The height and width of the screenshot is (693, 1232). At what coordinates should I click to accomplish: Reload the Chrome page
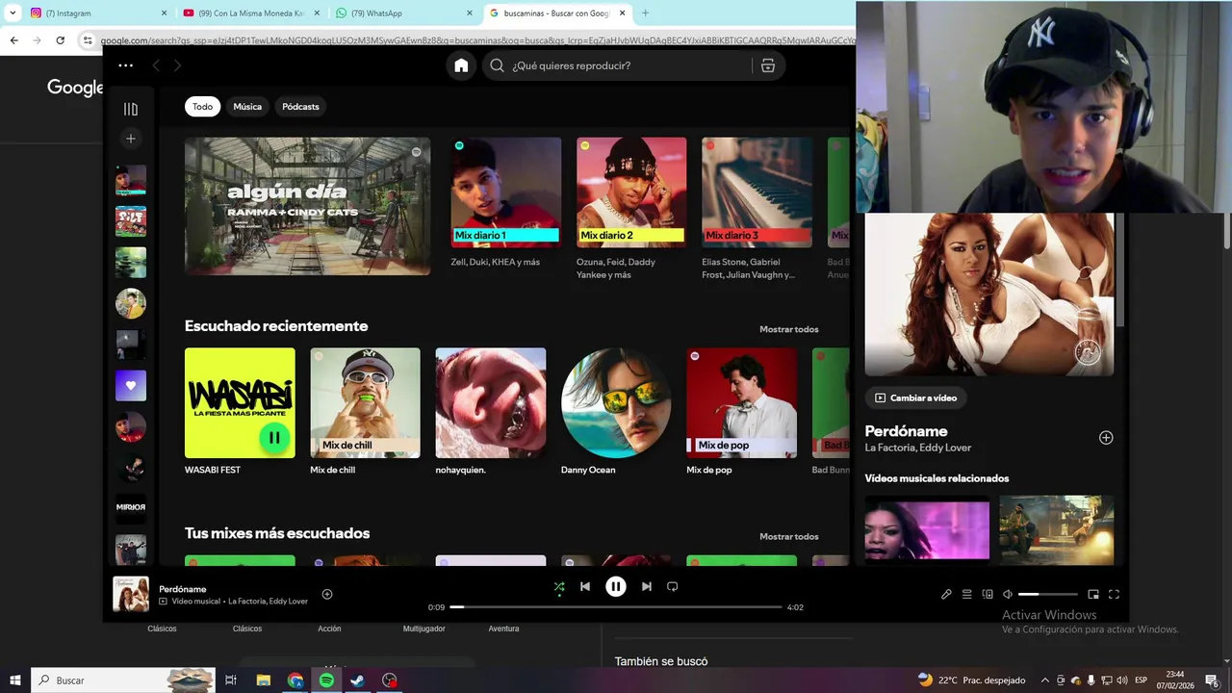[x=60, y=40]
